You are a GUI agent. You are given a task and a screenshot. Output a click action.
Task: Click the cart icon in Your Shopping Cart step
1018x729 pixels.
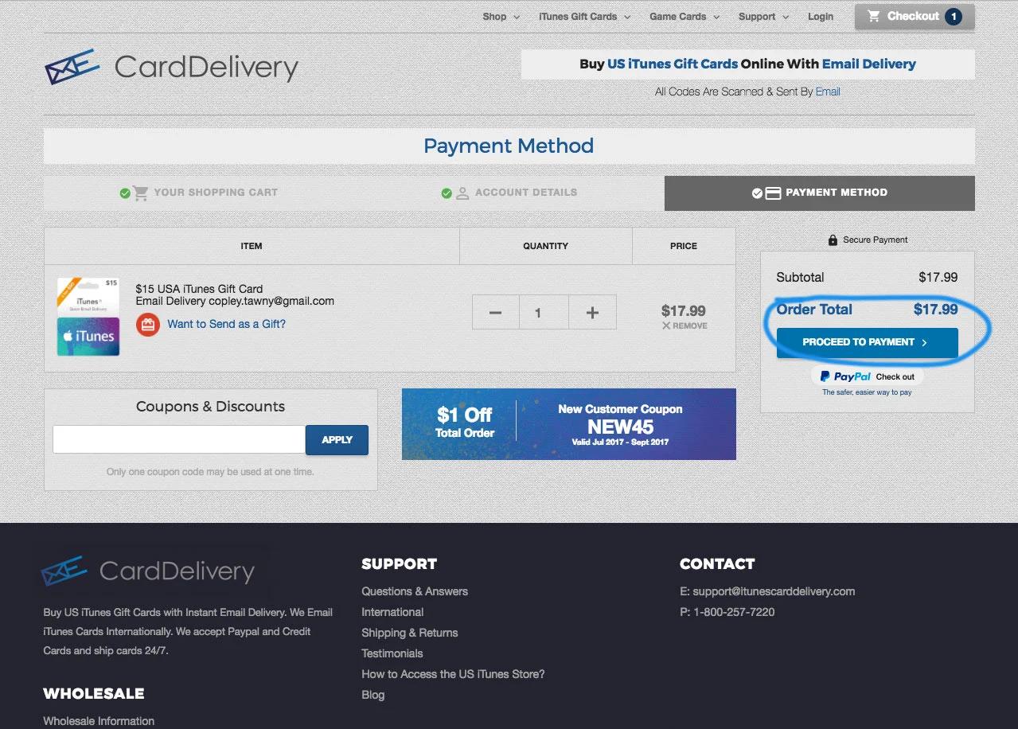[141, 193]
